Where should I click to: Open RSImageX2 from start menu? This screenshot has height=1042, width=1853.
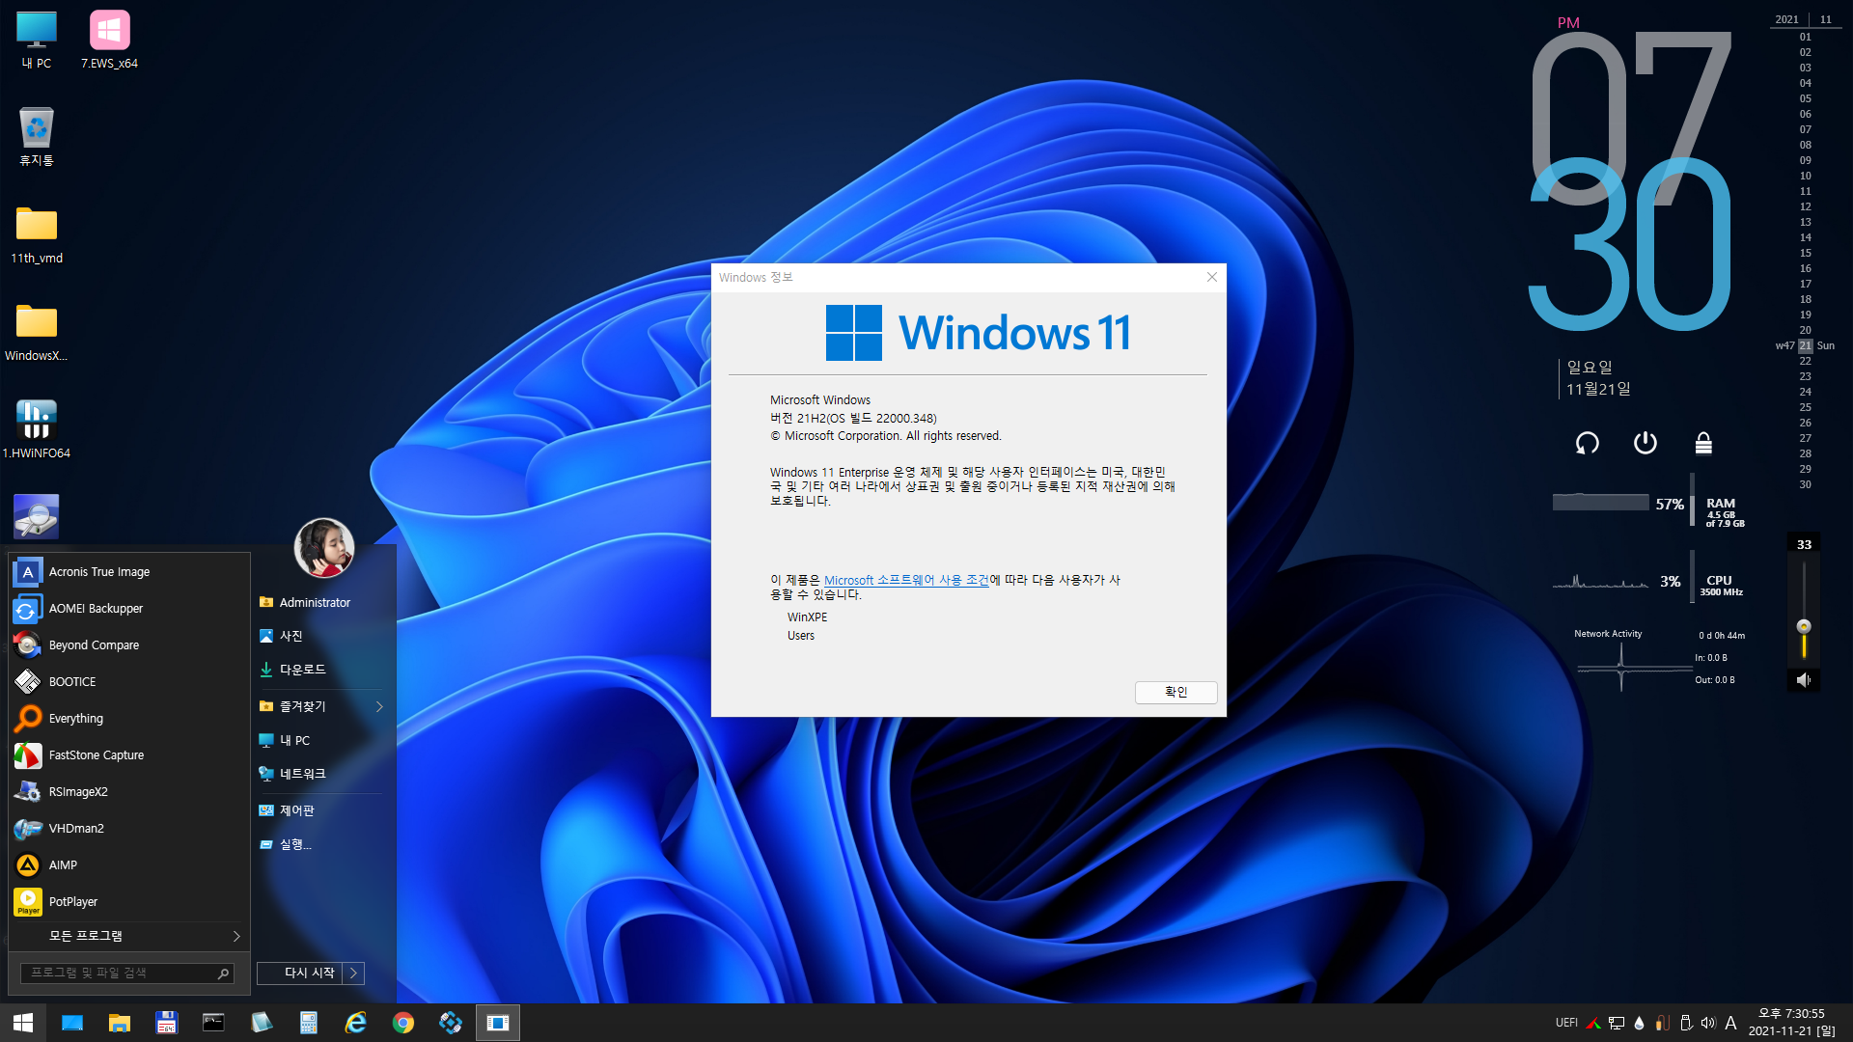pyautogui.click(x=129, y=792)
